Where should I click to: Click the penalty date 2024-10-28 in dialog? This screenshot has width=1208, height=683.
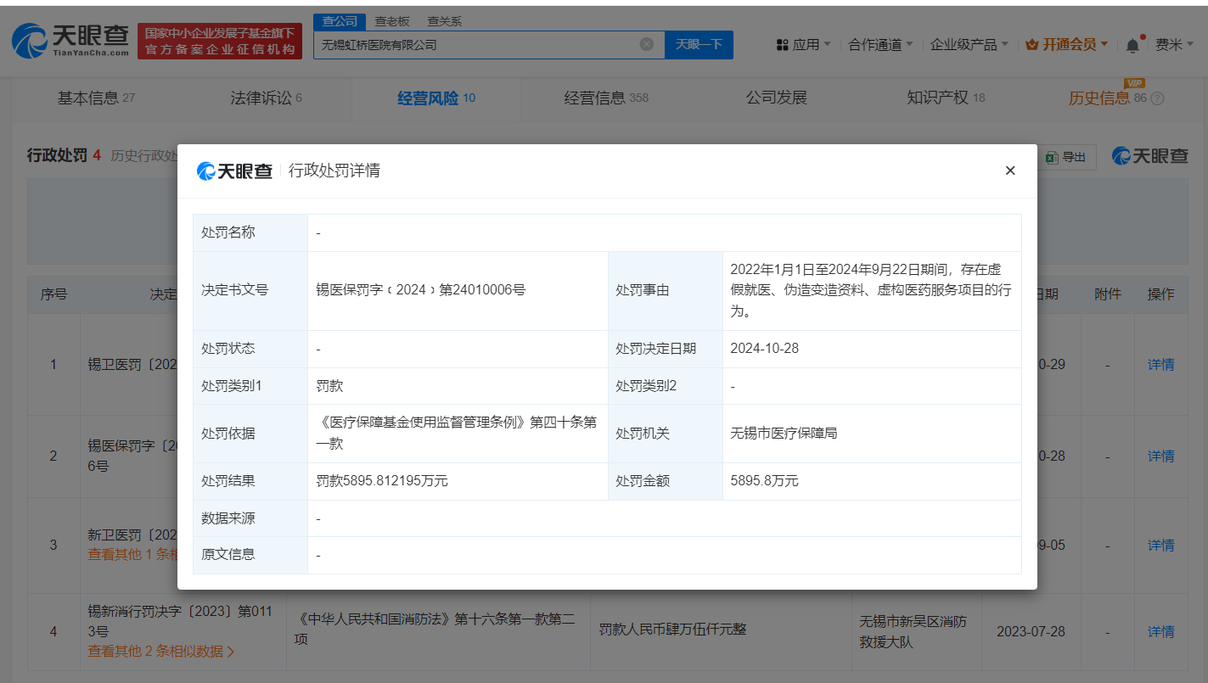pos(764,349)
